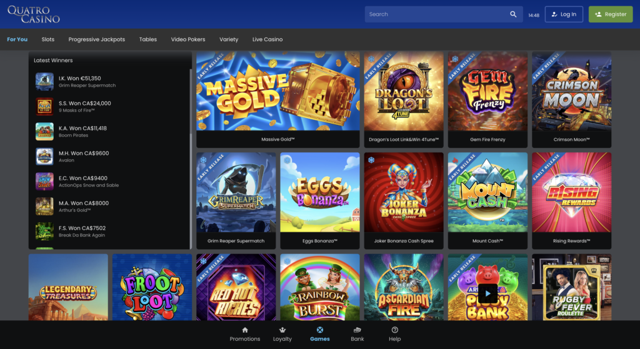This screenshot has width=640, height=349.
Task: Play the Piggy Bank video preview button
Action: point(487,293)
